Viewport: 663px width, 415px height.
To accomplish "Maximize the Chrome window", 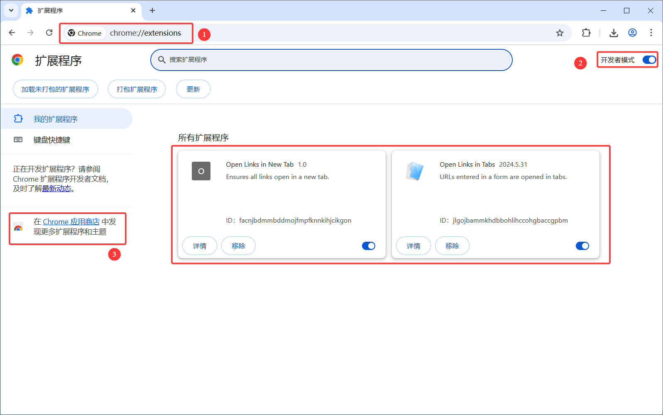I will point(626,10).
